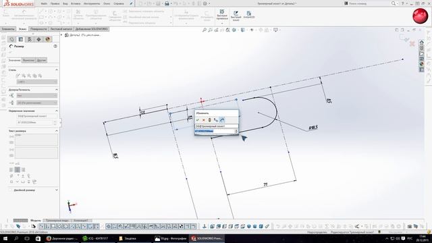Open the Окно menu
The height and width of the screenshot is (243, 432).
point(107,3)
